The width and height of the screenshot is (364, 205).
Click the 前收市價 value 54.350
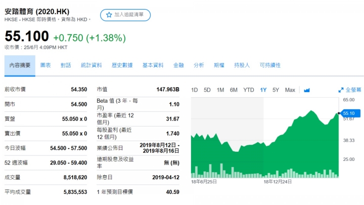pos(79,90)
